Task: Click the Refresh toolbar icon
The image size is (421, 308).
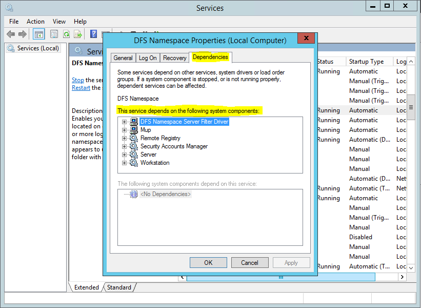Action: coord(66,34)
